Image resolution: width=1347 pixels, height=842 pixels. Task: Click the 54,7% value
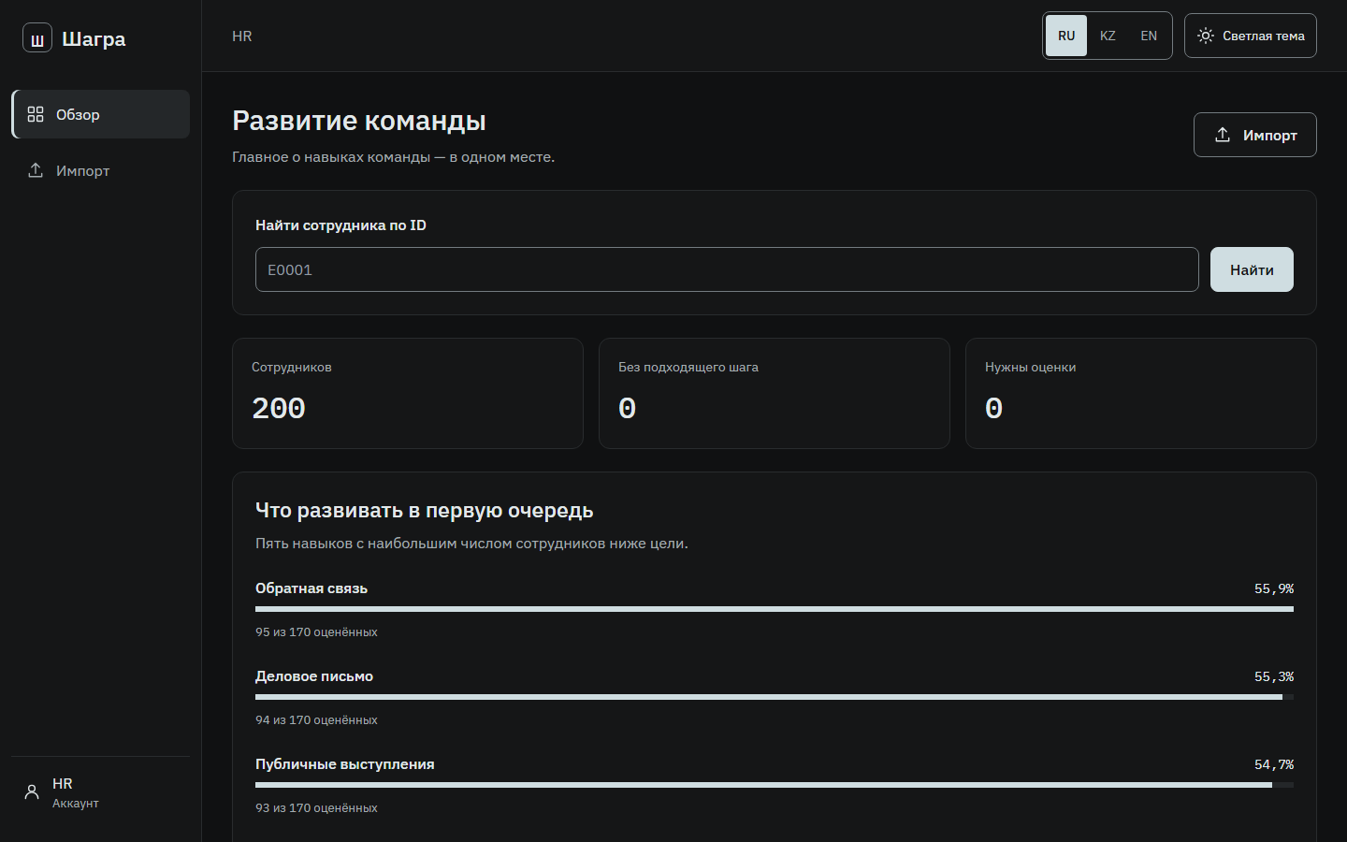coord(1274,764)
